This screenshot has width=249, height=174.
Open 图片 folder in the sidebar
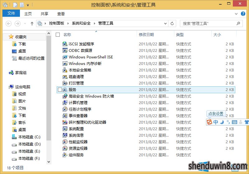(x=22, y=101)
